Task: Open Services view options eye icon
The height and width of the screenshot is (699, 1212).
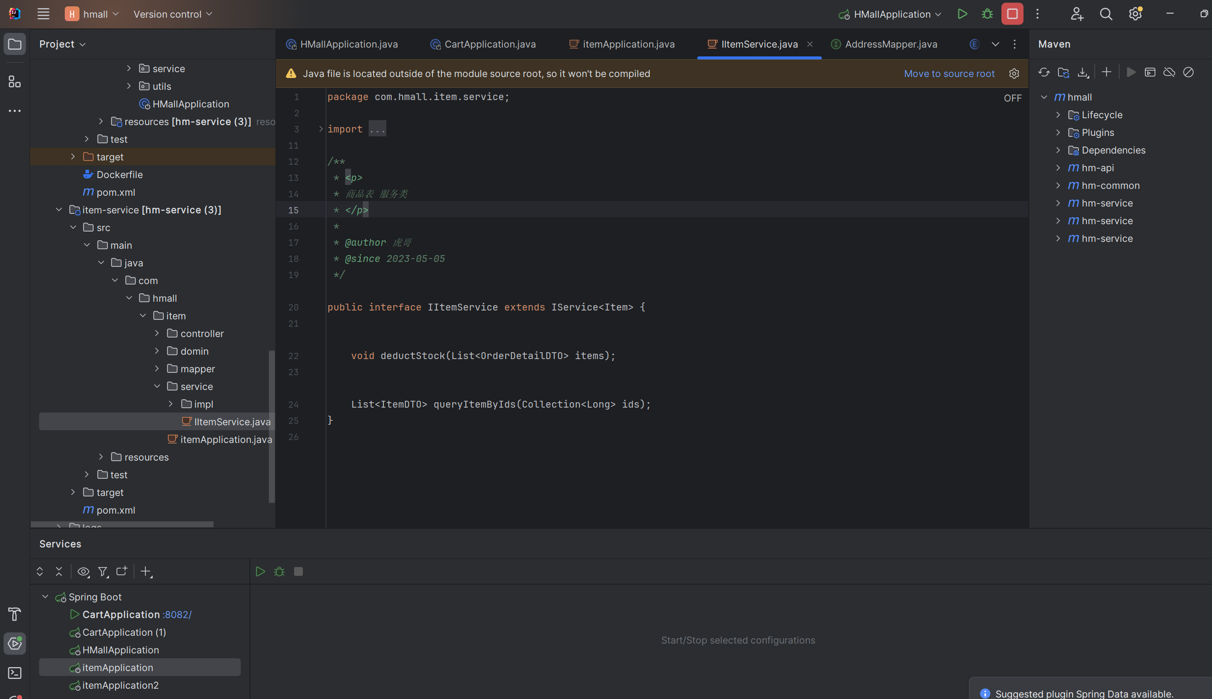Action: click(83, 571)
